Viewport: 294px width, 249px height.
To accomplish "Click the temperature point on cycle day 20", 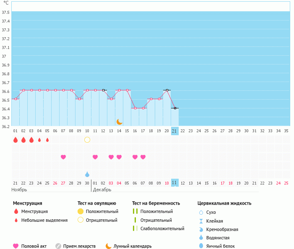I will coord(167,90).
